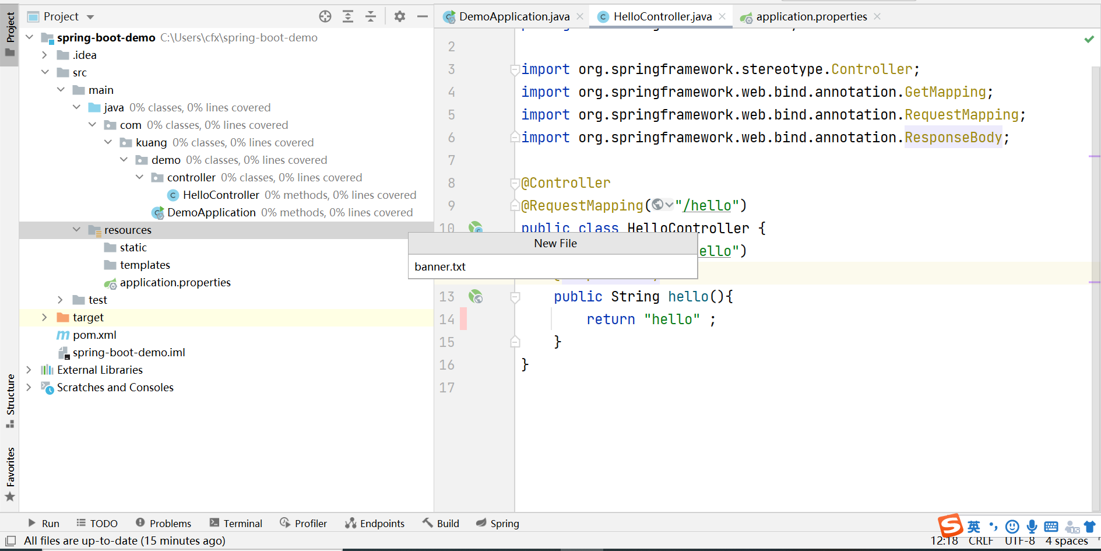Viewport: 1101px width, 551px height.
Task: Expand the .idea folder
Action: (45, 55)
